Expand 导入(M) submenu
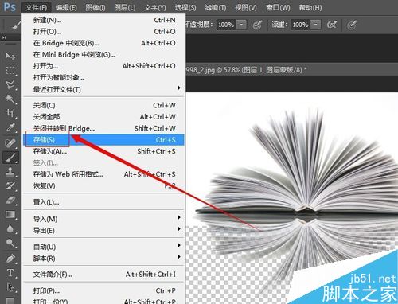398x304 pixels. pos(179,217)
